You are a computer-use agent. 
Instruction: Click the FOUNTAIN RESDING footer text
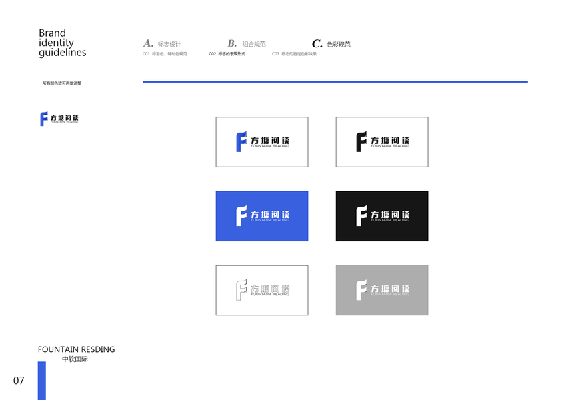click(76, 349)
